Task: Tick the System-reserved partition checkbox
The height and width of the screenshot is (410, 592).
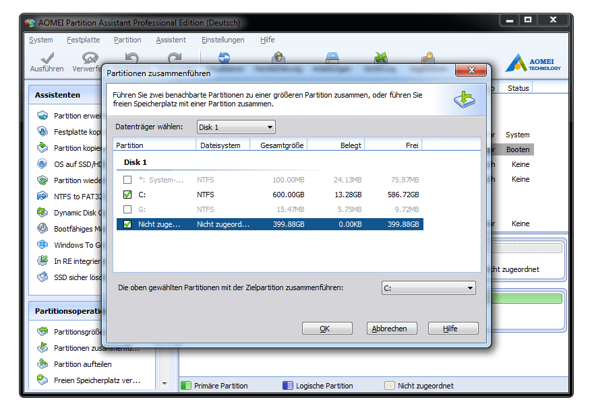Action: 127,180
